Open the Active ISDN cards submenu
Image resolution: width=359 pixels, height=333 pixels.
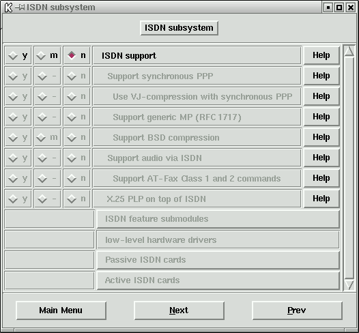pos(218,280)
